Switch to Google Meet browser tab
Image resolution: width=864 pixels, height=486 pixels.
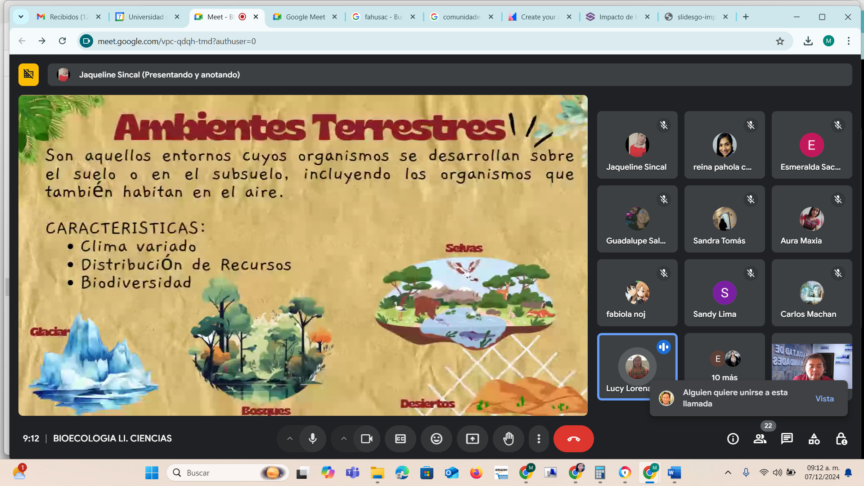tap(305, 17)
